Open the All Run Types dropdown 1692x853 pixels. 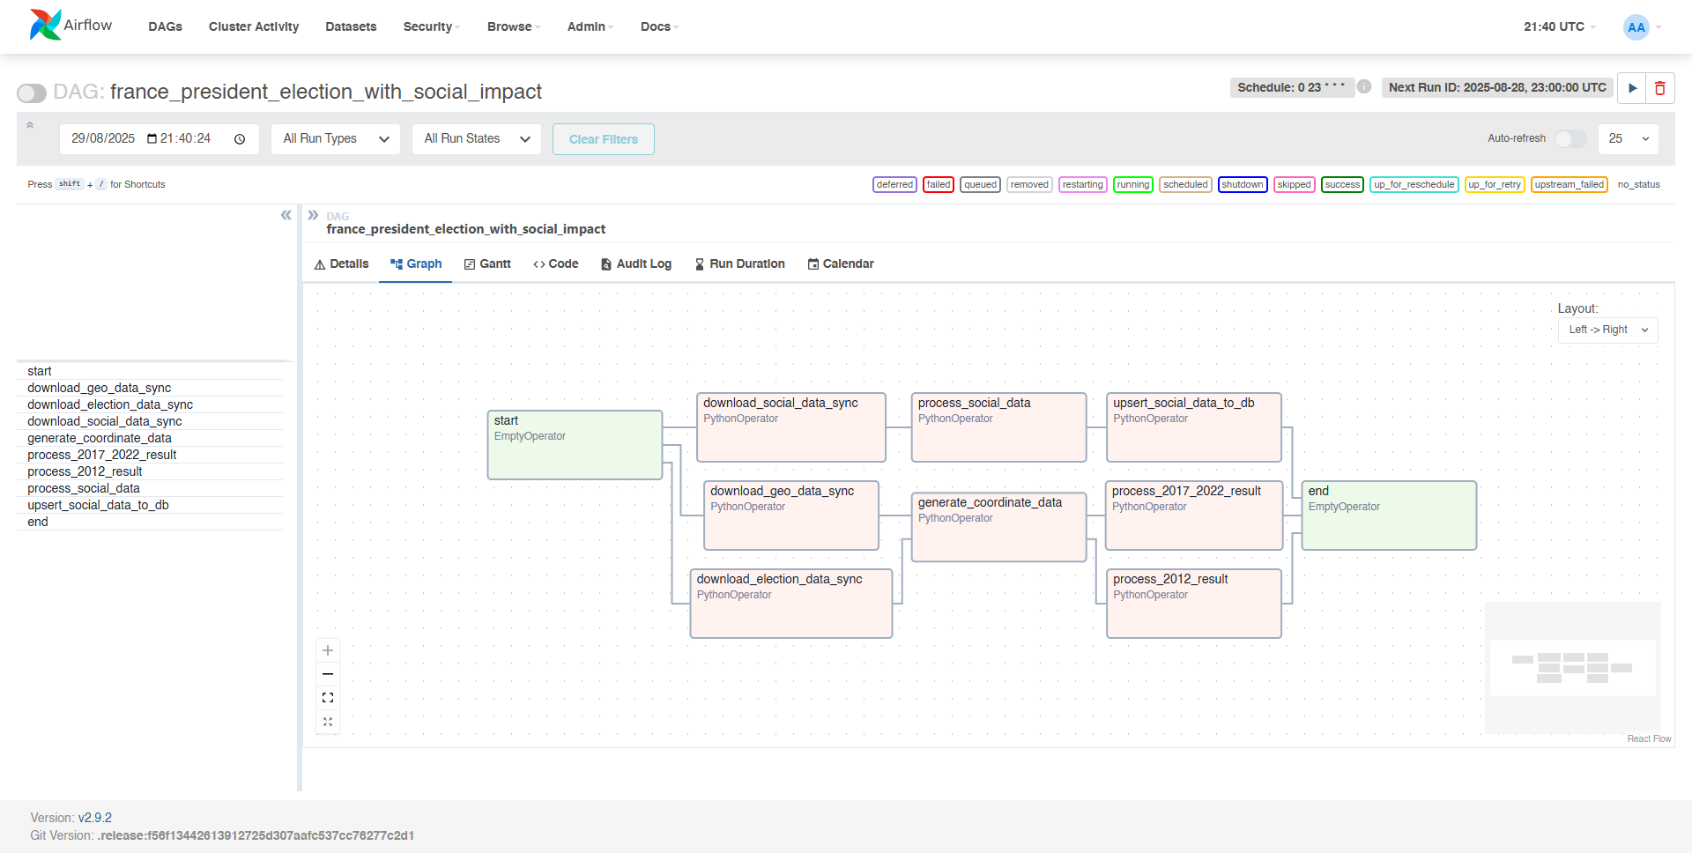[x=335, y=139]
